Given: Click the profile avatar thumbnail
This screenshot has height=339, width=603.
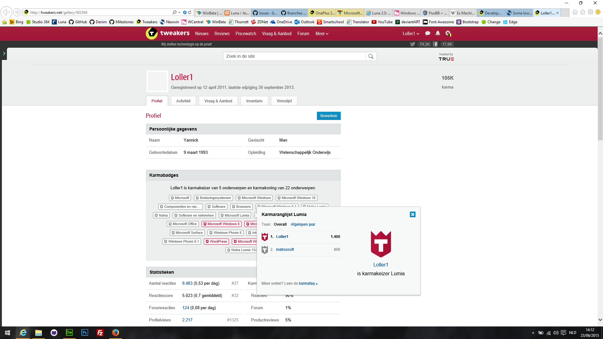Looking at the screenshot, I should pyautogui.click(x=157, y=81).
